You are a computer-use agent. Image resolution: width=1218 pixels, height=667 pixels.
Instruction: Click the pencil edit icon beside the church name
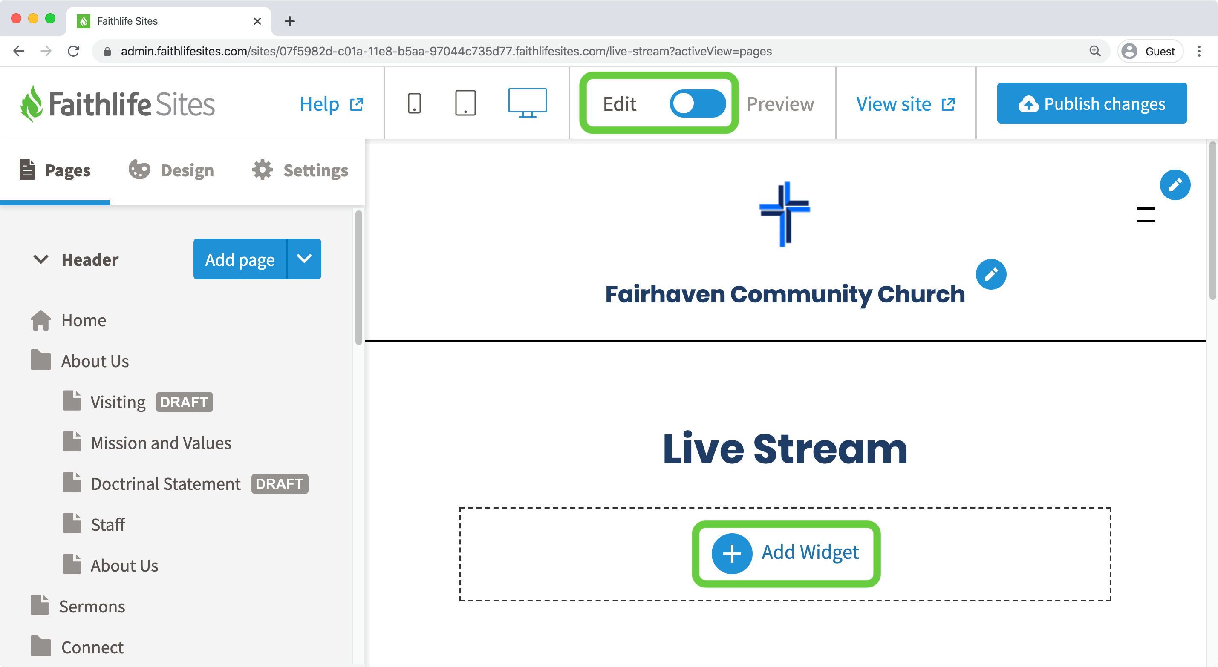click(991, 274)
